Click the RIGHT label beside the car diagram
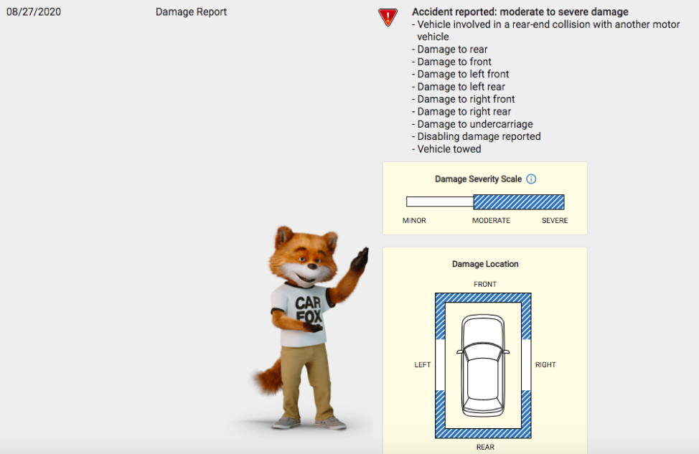The image size is (699, 454). coord(545,365)
